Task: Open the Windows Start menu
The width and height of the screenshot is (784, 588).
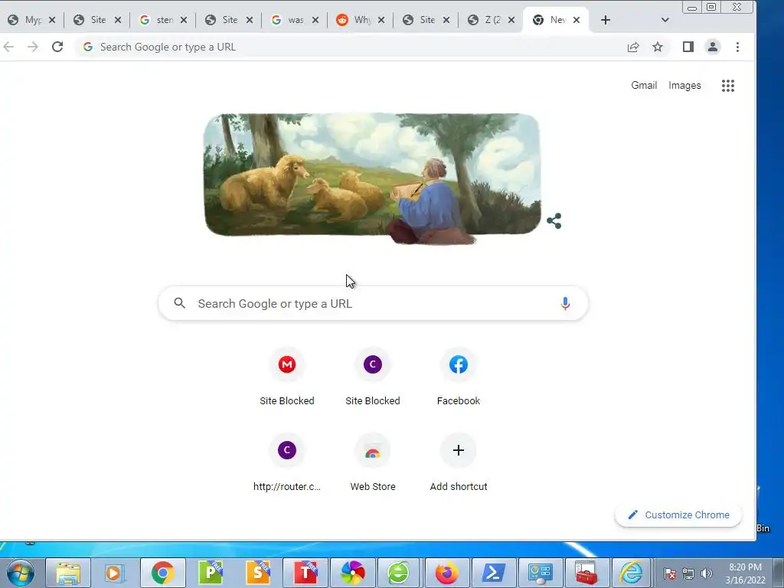Action: coord(21,573)
